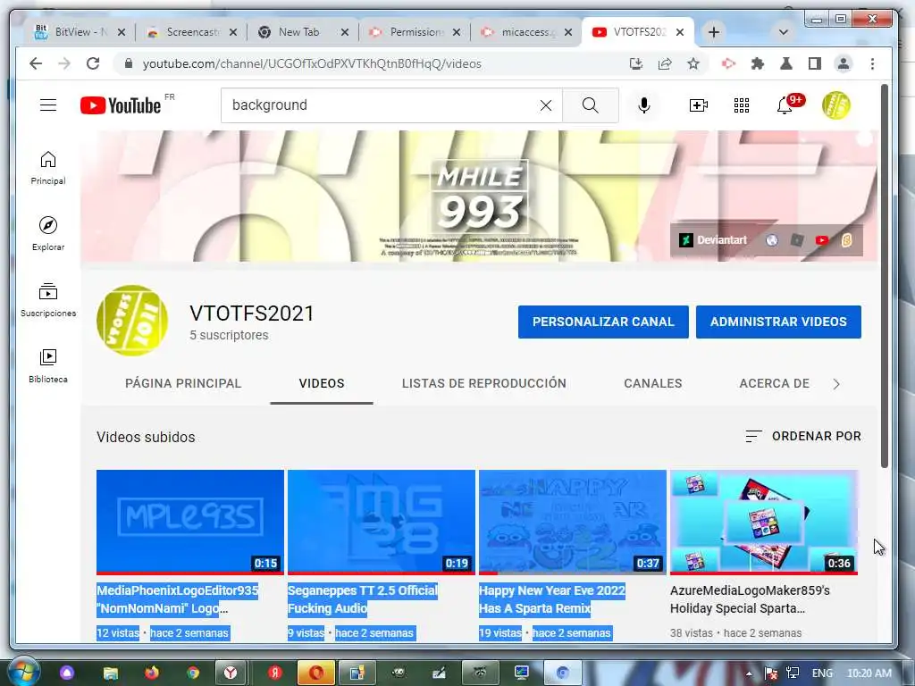The image size is (915, 686).
Task: Open LISTAS DE REPRODUCCIÓN tab
Action: [x=483, y=383]
